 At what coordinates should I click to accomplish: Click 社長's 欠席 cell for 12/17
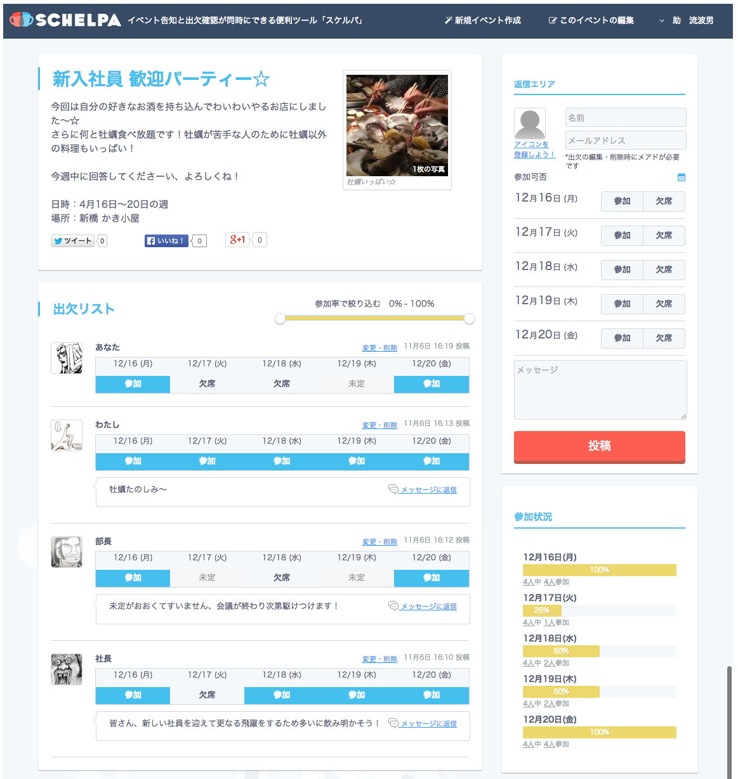[x=208, y=695]
